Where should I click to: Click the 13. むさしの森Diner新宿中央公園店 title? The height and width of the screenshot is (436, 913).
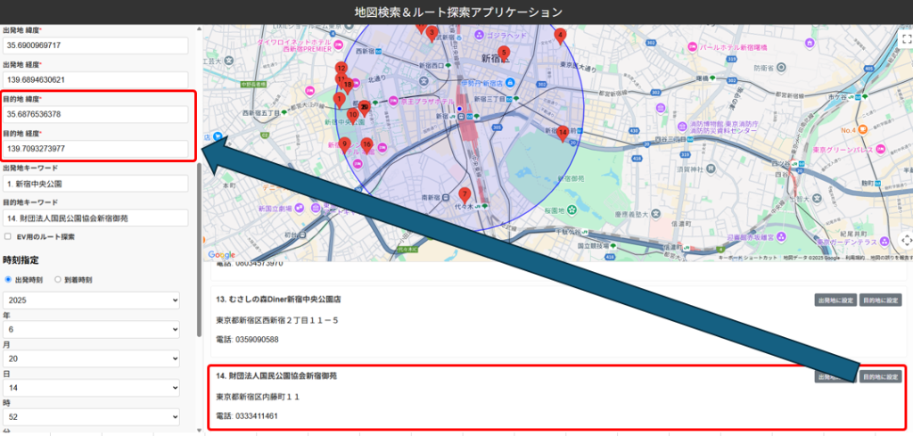278,300
